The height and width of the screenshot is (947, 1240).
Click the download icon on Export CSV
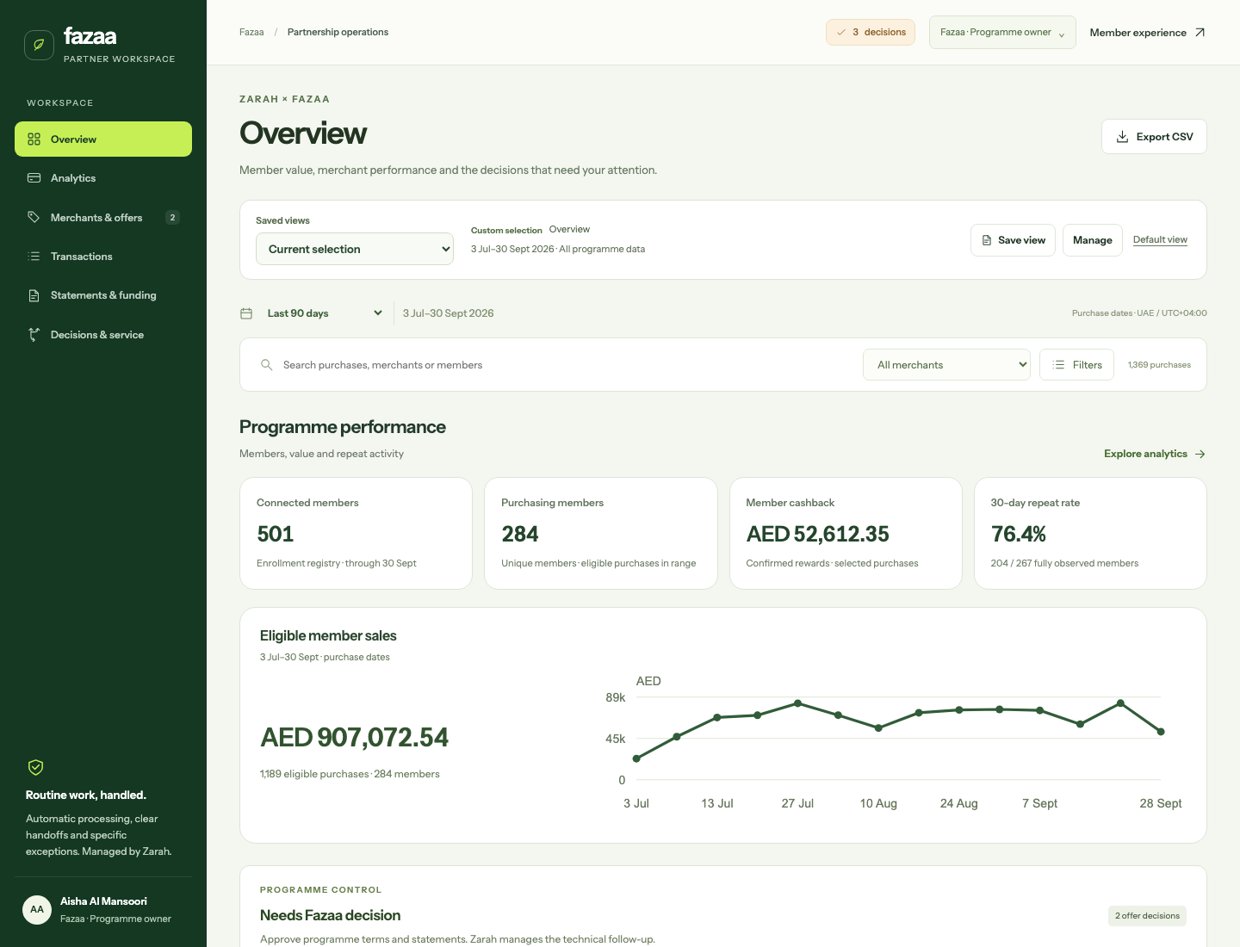(x=1122, y=137)
